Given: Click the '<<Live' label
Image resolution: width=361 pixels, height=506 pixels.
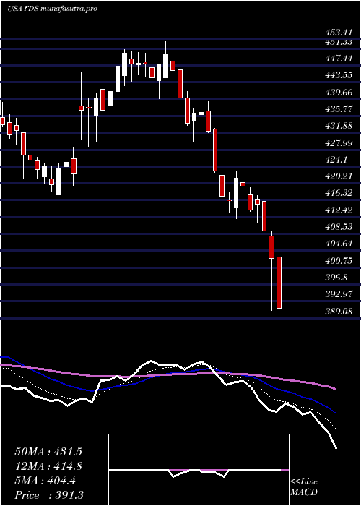Looking at the screenshot, I should point(304,482).
